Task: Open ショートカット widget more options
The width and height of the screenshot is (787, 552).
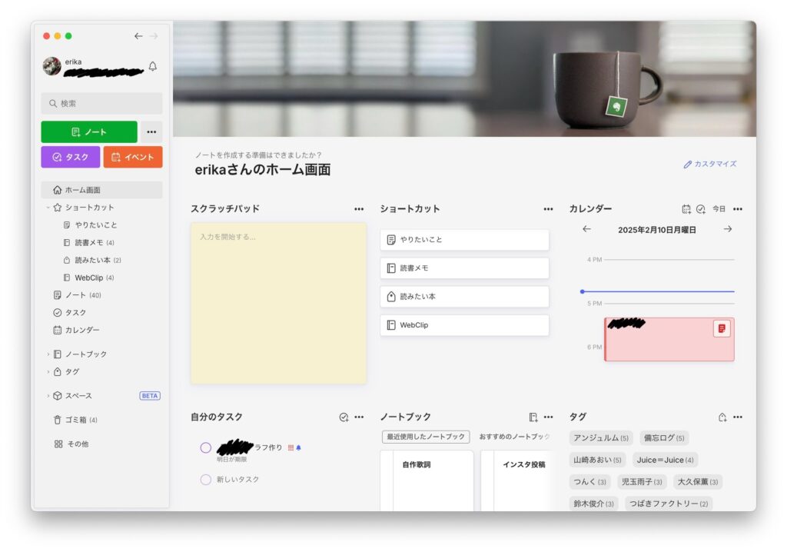Action: (548, 209)
